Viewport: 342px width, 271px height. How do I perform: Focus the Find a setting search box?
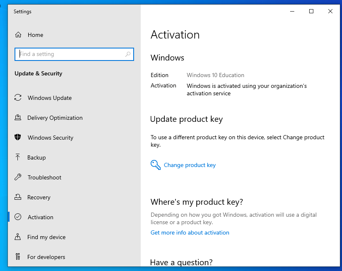74,54
